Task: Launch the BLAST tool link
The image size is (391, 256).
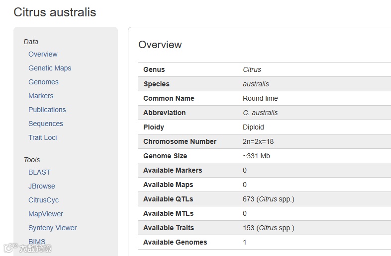Action: [x=39, y=172]
